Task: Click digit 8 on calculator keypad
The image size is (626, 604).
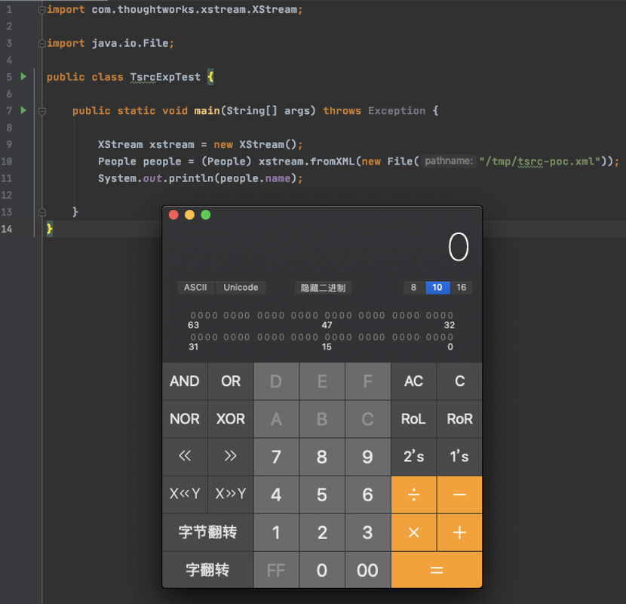Action: pyautogui.click(x=322, y=457)
